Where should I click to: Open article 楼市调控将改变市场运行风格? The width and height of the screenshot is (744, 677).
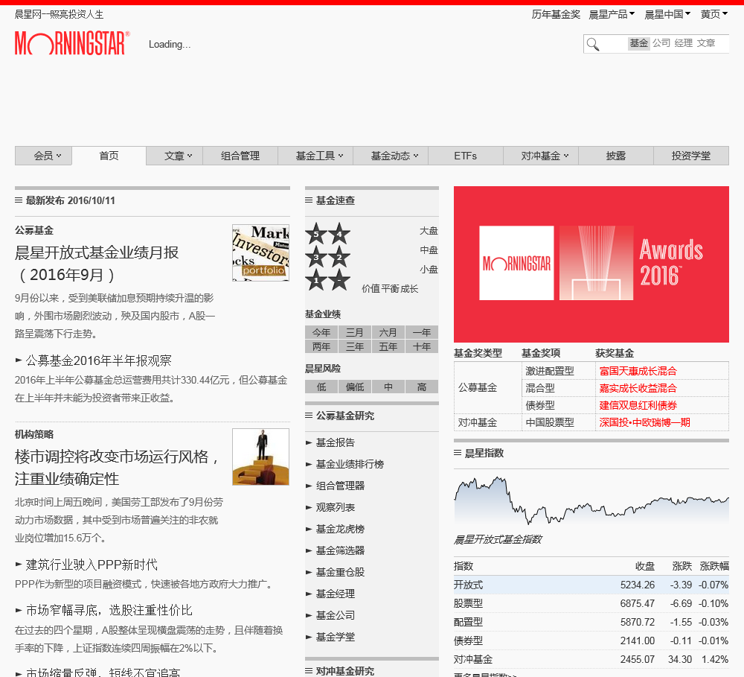(x=116, y=468)
